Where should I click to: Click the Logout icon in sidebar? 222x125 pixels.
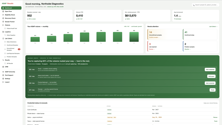point(3,82)
